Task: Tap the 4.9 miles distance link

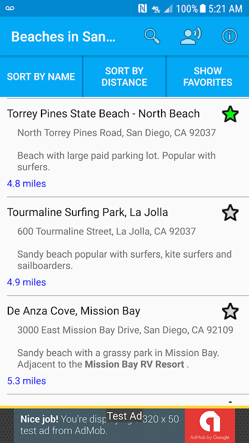Action: (27, 282)
